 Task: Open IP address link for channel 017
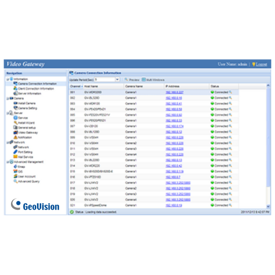(x=178, y=182)
